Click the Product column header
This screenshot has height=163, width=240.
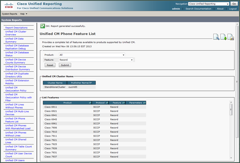click(67, 103)
